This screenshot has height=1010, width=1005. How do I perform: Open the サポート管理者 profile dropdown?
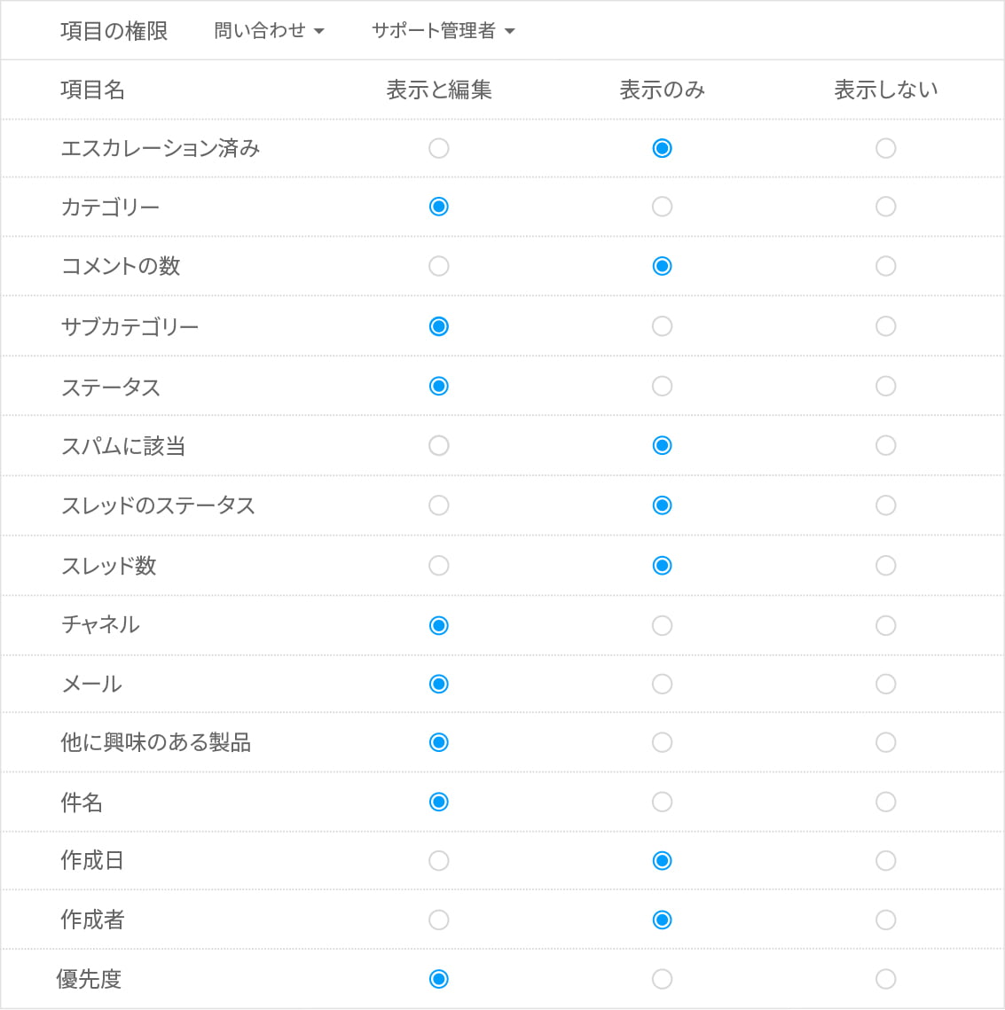[443, 31]
